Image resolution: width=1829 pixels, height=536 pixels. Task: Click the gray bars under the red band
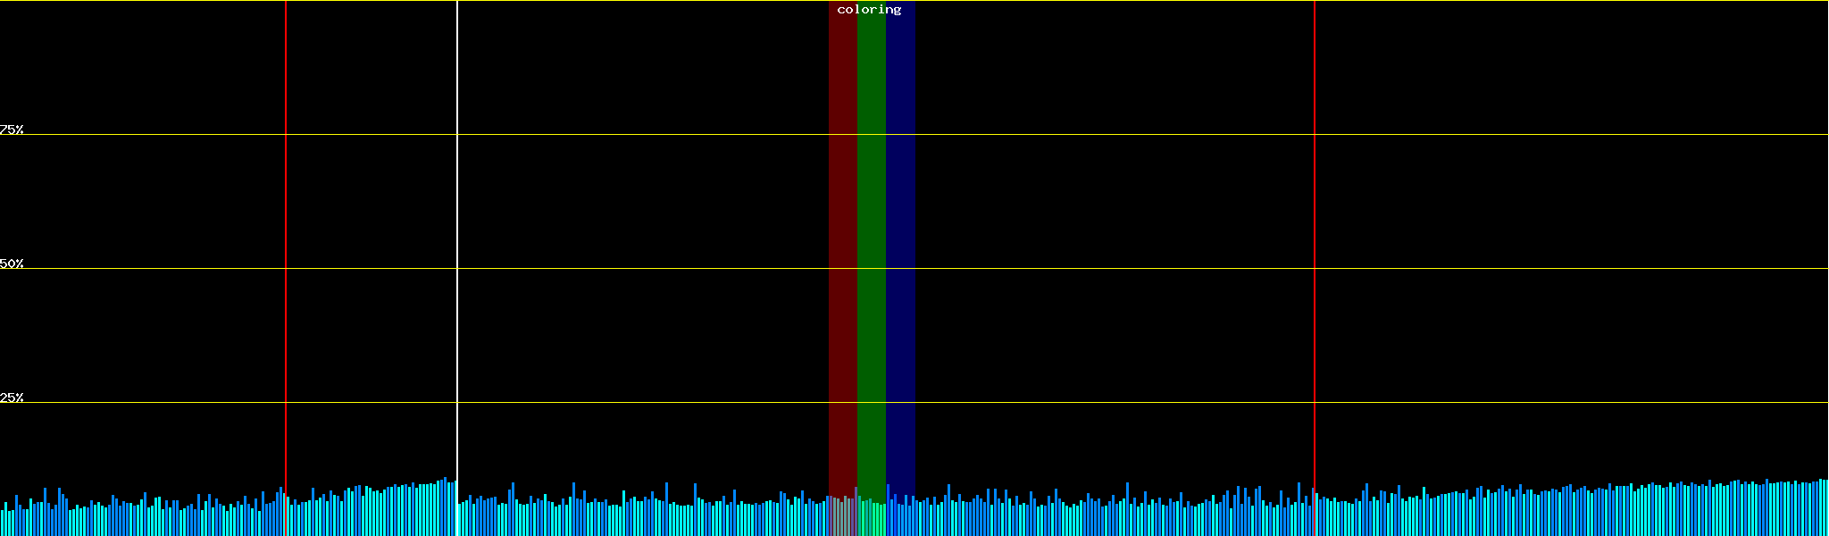842,518
